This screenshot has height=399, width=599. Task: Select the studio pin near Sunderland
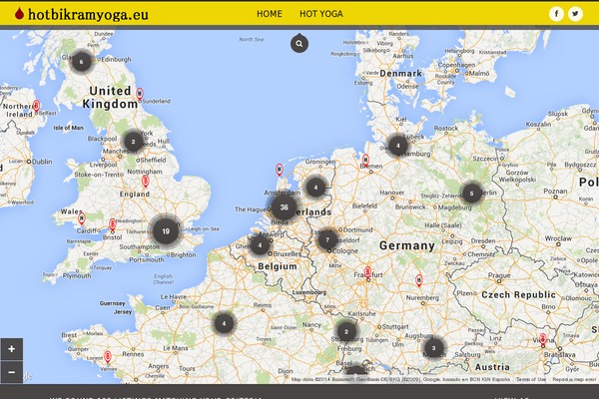(140, 94)
